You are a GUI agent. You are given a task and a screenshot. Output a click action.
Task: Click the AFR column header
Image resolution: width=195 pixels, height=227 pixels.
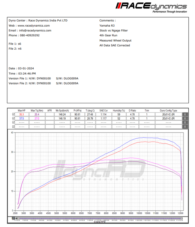[x=50, y=110]
